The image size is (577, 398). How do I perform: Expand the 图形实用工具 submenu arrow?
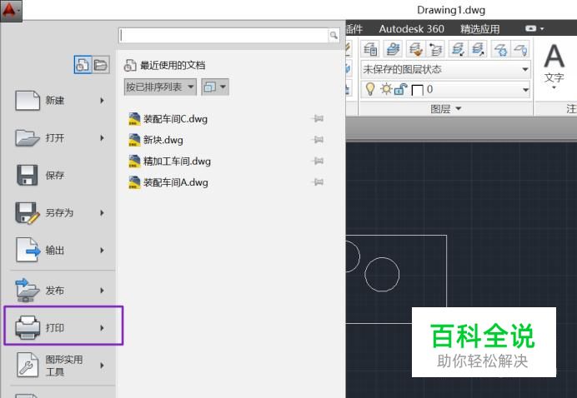[x=103, y=366]
